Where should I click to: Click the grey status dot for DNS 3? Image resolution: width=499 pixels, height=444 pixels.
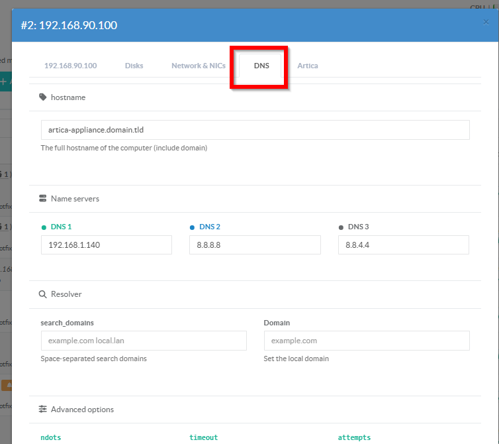[341, 227]
